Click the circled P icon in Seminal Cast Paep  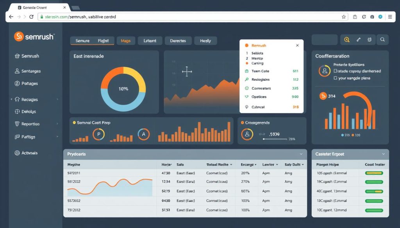[x=98, y=134]
